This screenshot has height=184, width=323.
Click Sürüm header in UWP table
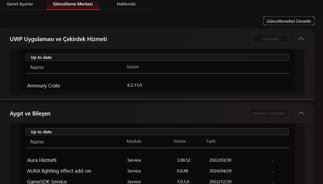click(x=133, y=67)
